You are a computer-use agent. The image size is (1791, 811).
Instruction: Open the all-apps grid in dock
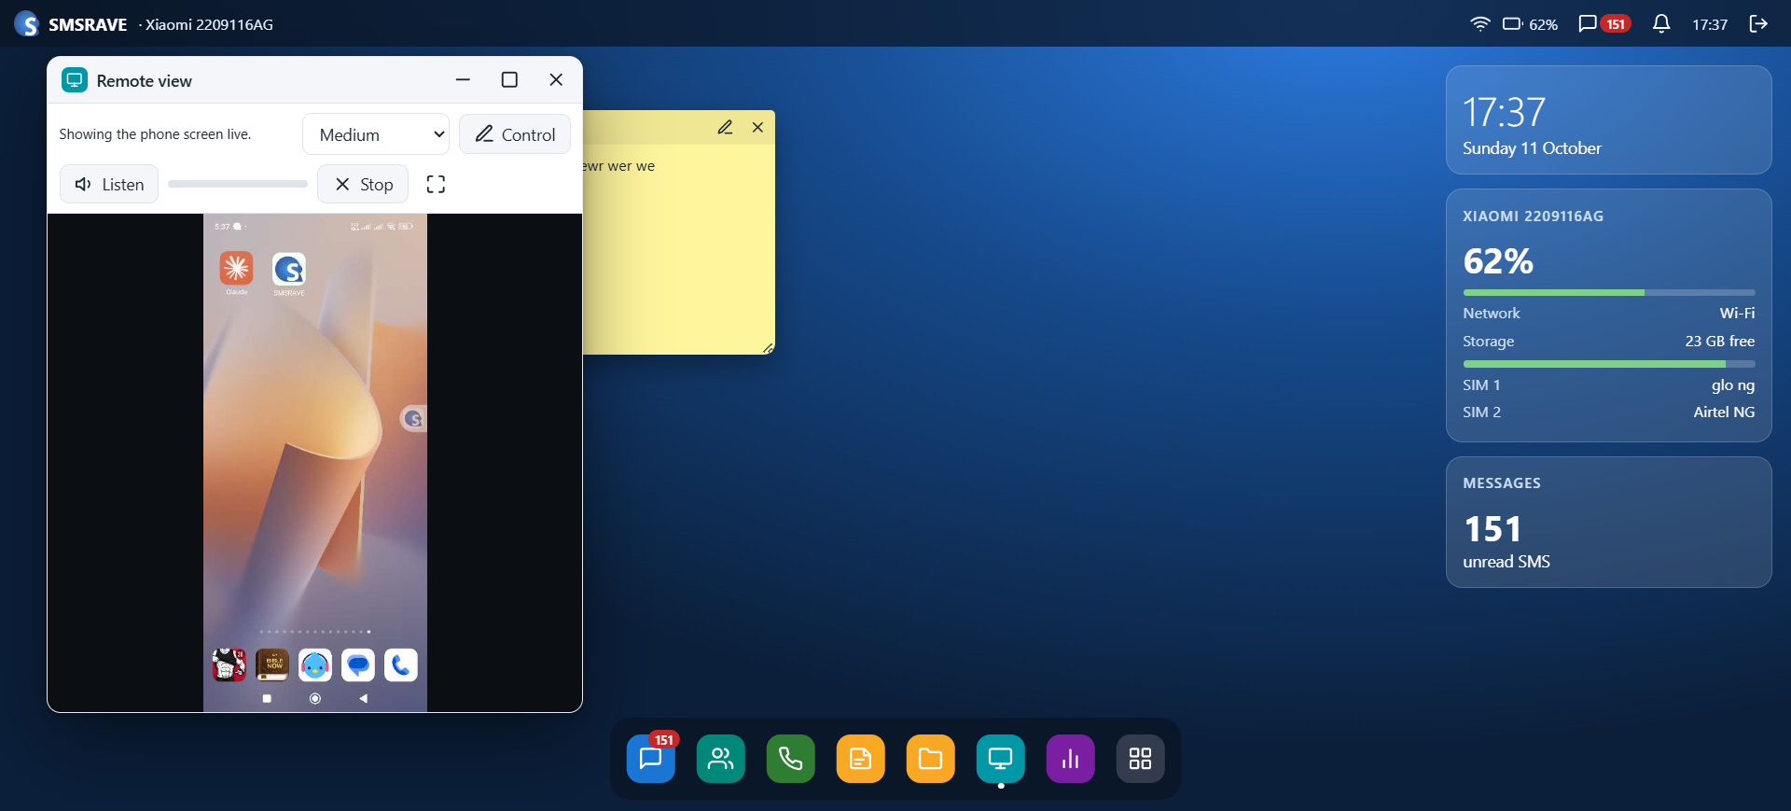coord(1140,759)
